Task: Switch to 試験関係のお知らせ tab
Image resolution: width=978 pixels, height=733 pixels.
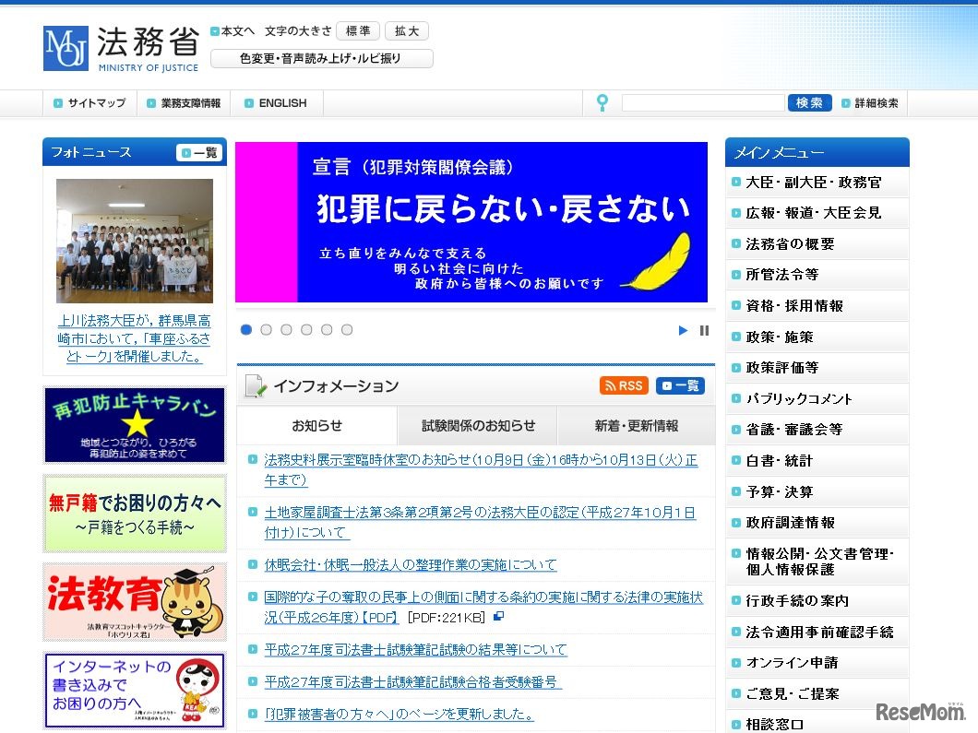Action: tap(477, 426)
